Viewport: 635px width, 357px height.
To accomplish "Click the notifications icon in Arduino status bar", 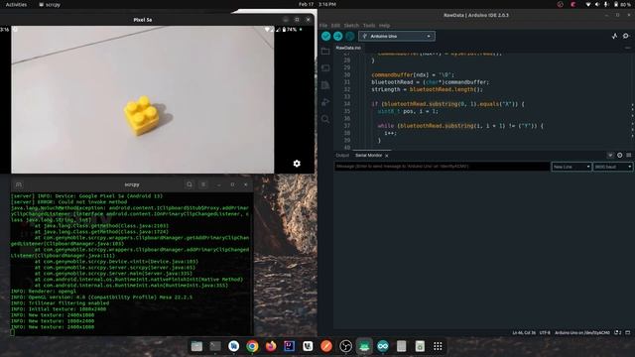I will [617, 333].
